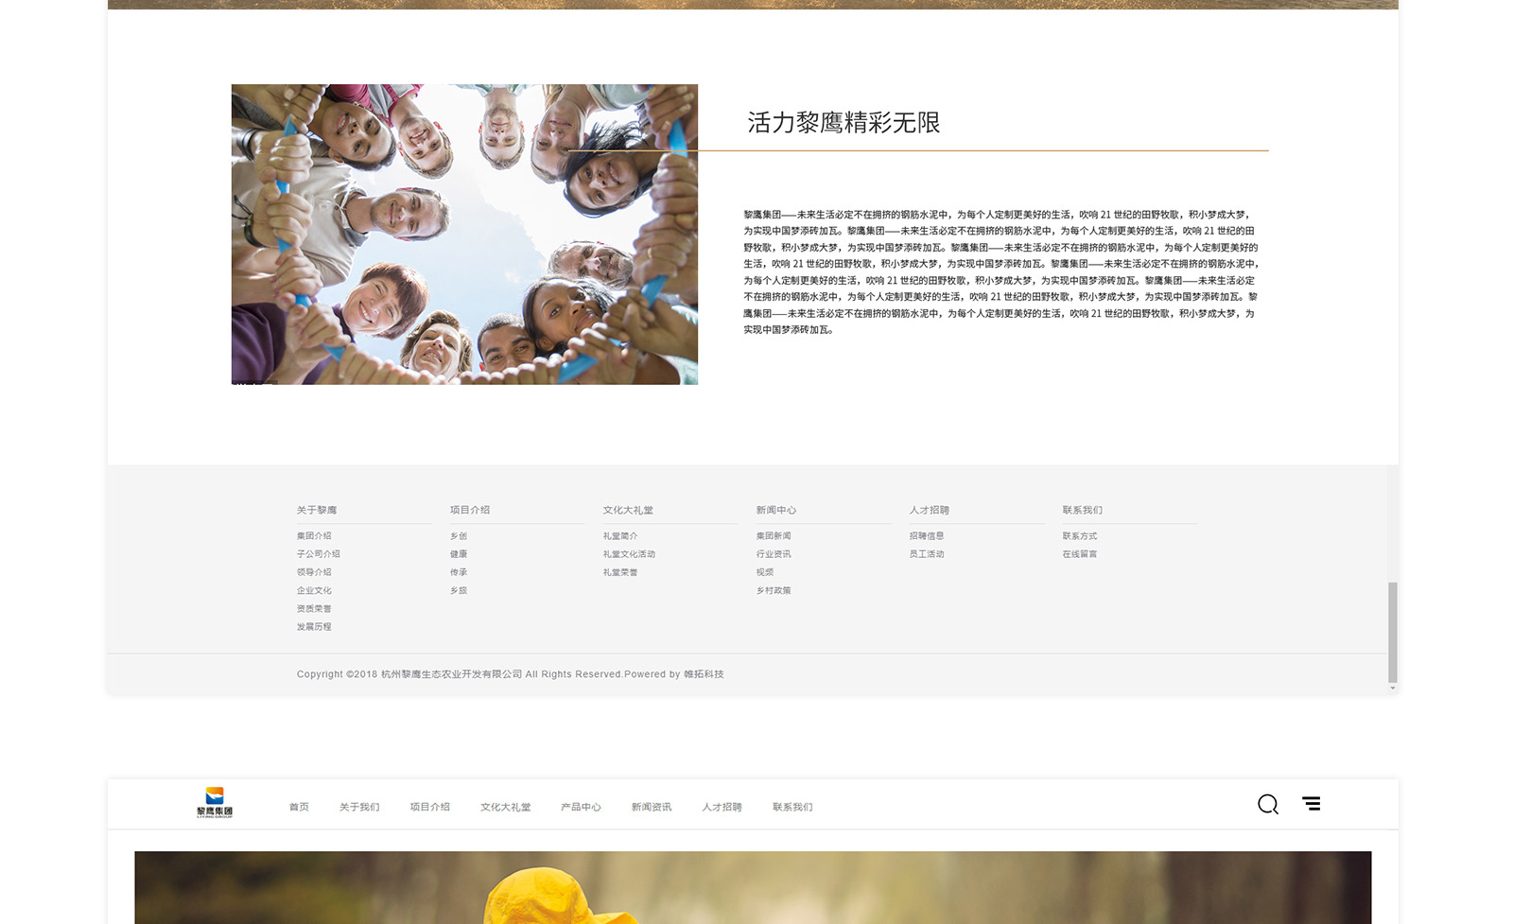This screenshot has width=1513, height=924.
Task: Open the 集团介绍 footer link
Action: [x=314, y=536]
